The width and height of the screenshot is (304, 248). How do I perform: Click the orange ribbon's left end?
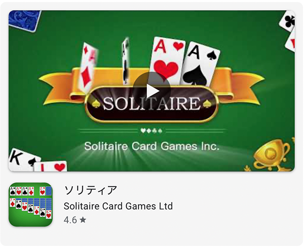pyautogui.click(x=57, y=87)
